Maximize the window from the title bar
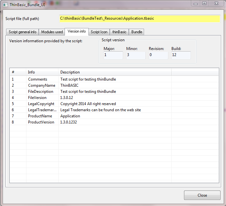 pyautogui.click(x=204, y=3)
